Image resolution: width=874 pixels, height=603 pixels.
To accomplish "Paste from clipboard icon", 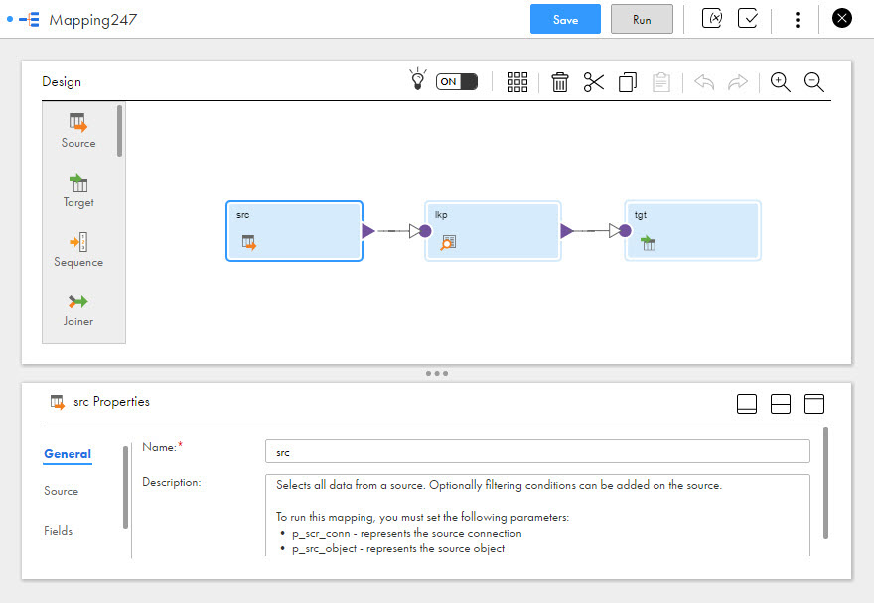I will [x=661, y=82].
